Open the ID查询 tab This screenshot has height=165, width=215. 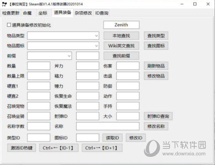(x=102, y=13)
